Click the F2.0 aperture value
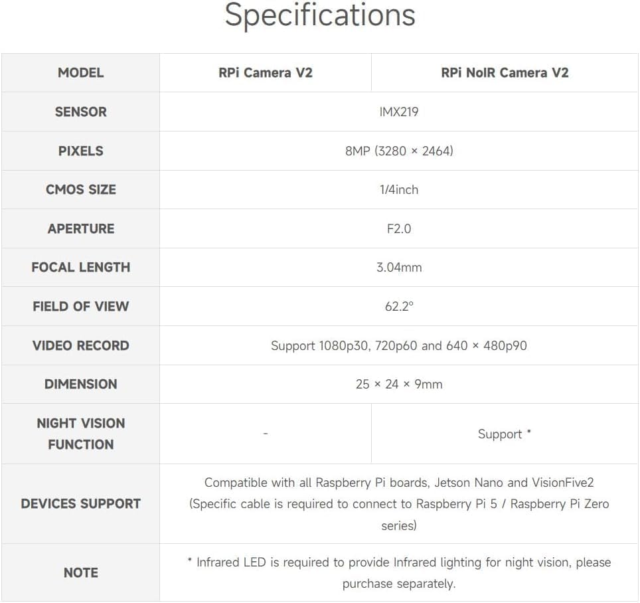The image size is (640, 603). coord(399,228)
